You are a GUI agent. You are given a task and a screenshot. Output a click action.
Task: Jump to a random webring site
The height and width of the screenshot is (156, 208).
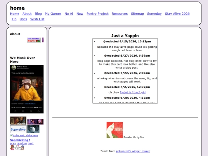22,143
